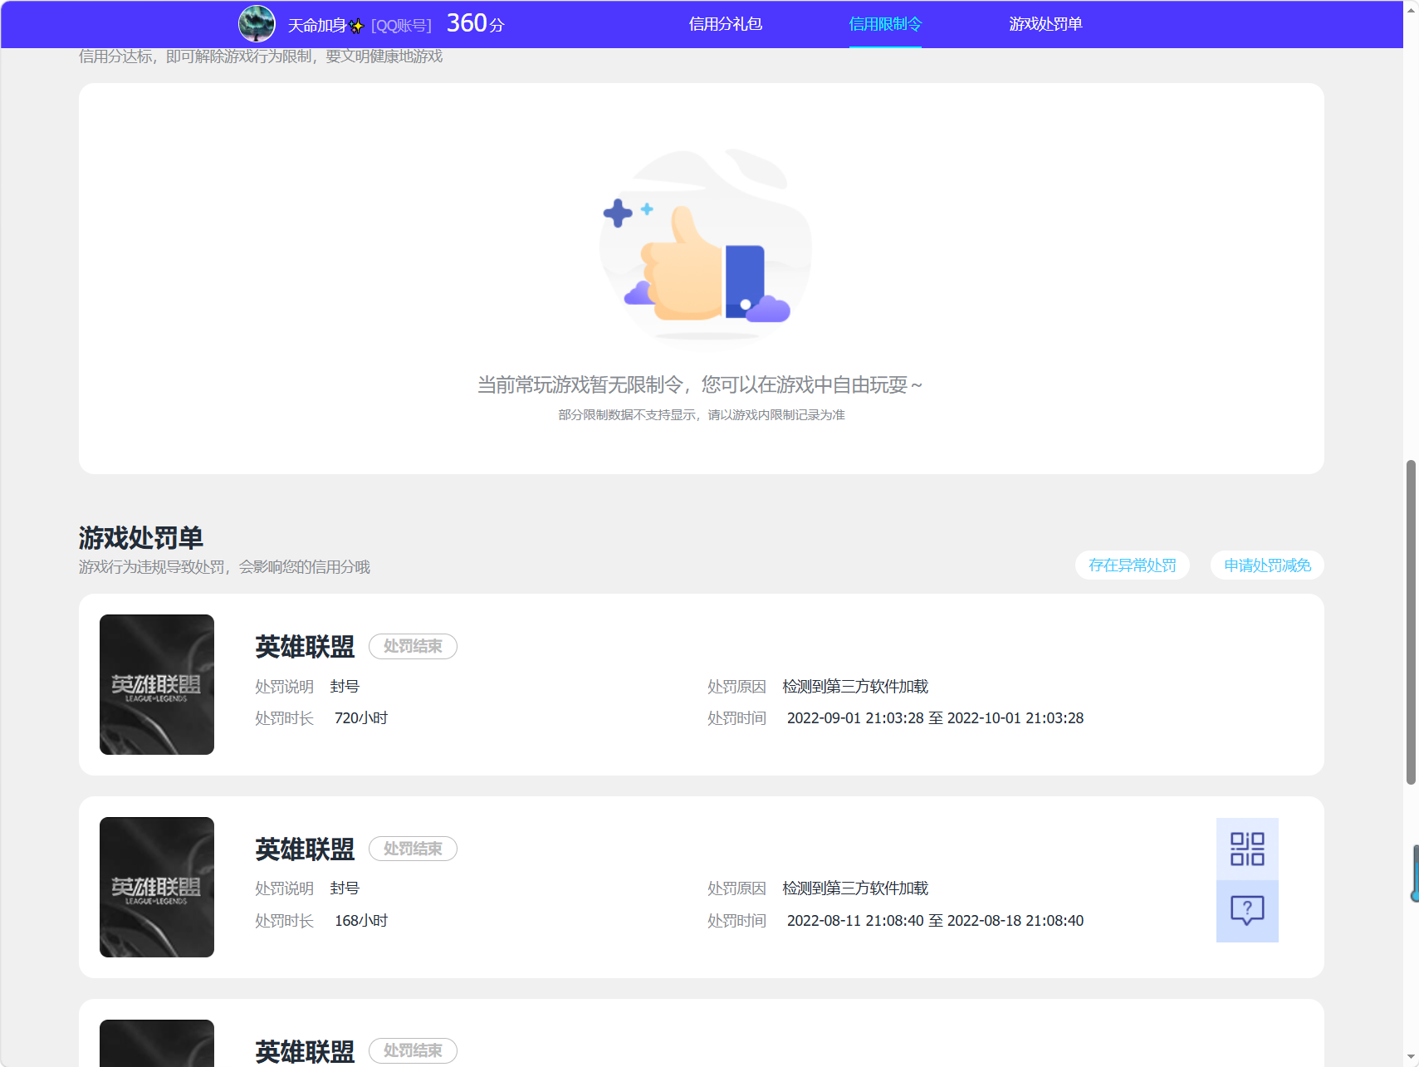Click the 部分限制数据不支持显示 note
1419x1067 pixels.
click(x=702, y=414)
